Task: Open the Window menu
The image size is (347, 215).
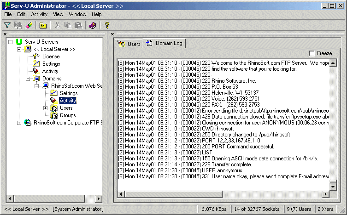Action: pyautogui.click(x=77, y=14)
